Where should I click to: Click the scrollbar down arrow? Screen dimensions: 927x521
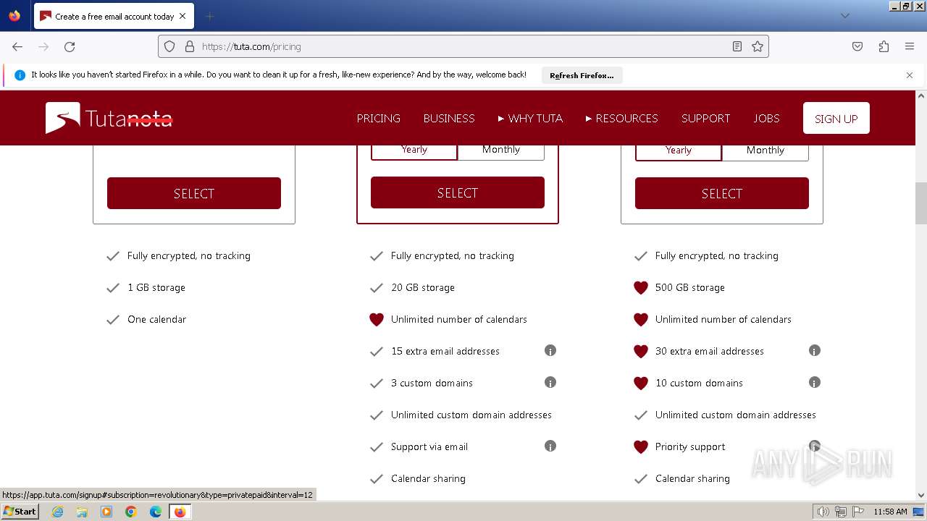(921, 496)
